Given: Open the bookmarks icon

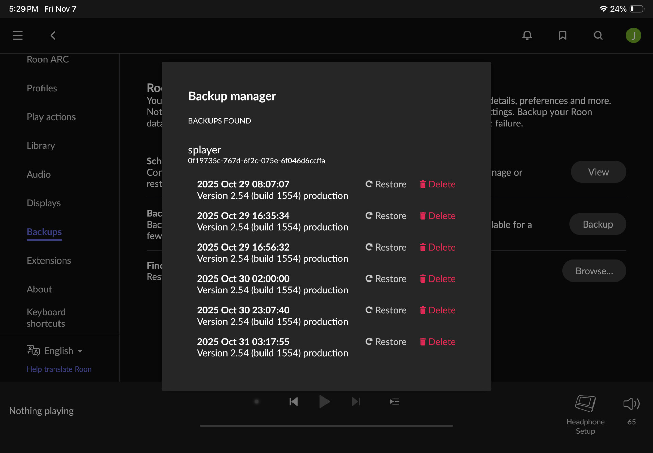Looking at the screenshot, I should pos(563,35).
